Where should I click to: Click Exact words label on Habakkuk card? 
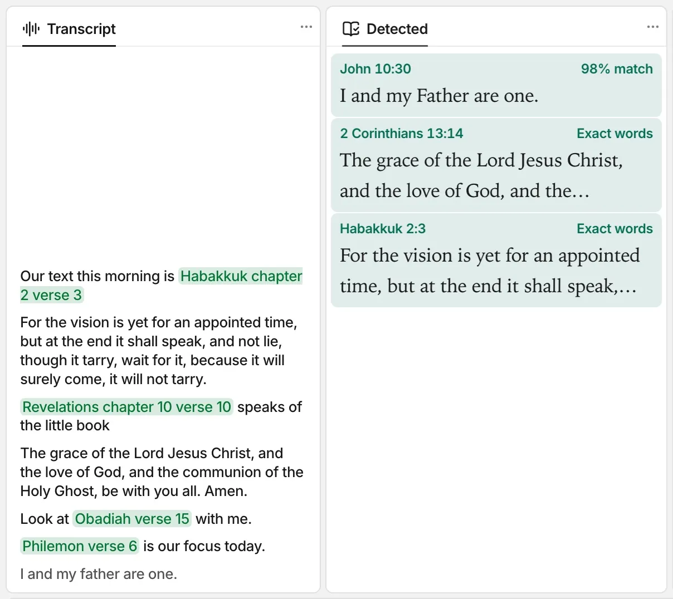615,229
